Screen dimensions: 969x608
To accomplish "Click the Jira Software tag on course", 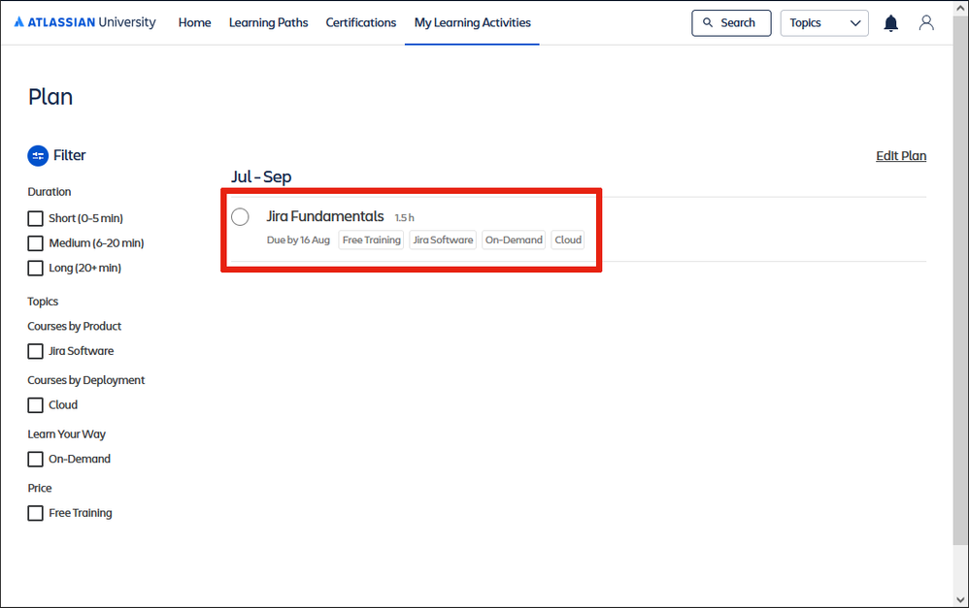I will click(x=443, y=240).
